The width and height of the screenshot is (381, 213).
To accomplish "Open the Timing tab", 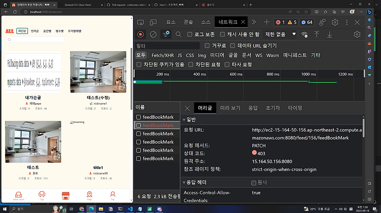I will click(295, 108).
